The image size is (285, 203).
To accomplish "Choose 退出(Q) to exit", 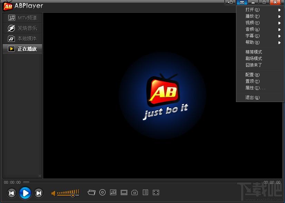I will click(x=260, y=98).
